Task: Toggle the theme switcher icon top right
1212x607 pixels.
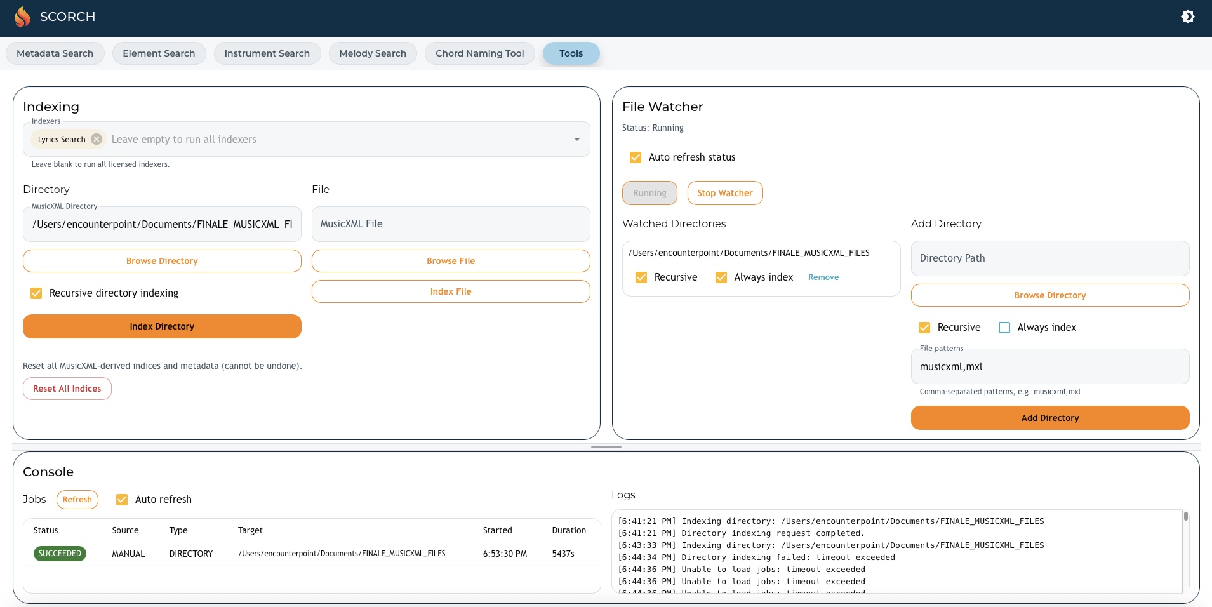Action: 1189,17
